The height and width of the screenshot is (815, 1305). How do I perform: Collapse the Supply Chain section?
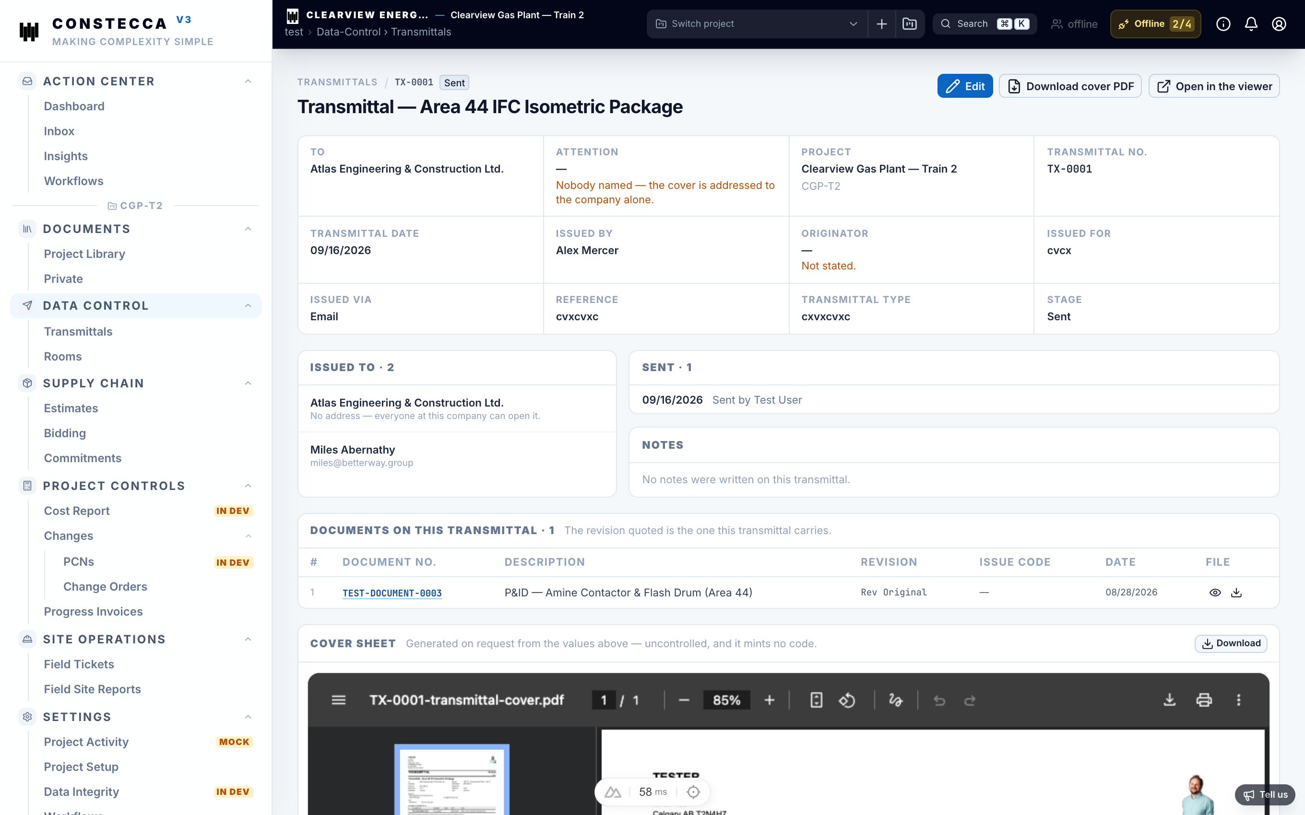pyautogui.click(x=248, y=383)
